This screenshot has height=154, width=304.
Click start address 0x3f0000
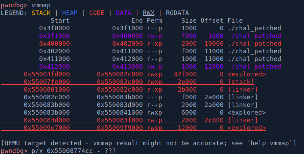(x=54, y=28)
